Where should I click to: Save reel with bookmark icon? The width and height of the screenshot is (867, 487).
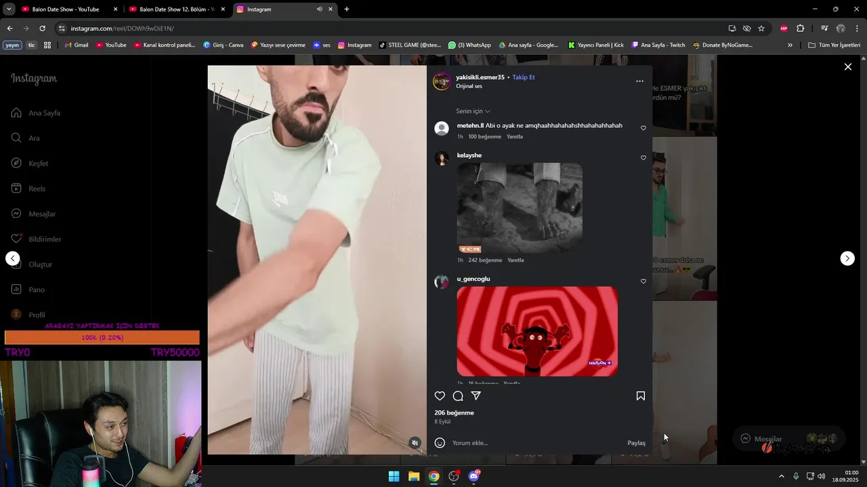(x=641, y=396)
